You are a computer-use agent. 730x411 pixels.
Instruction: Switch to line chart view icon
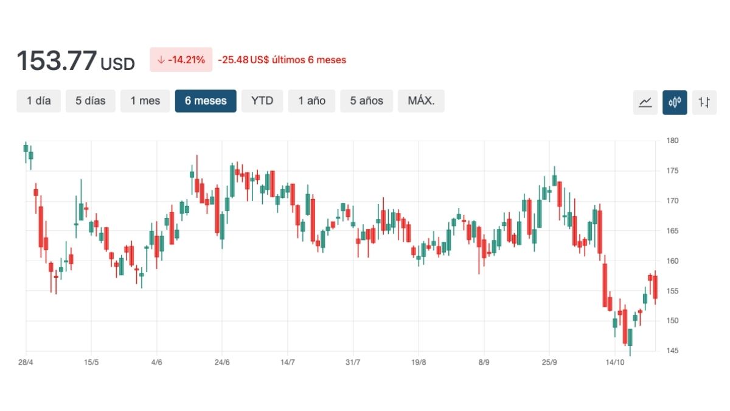645,102
